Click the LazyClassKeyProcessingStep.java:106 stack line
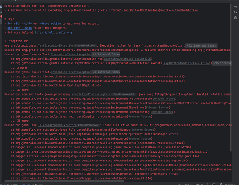 (x=105, y=156)
